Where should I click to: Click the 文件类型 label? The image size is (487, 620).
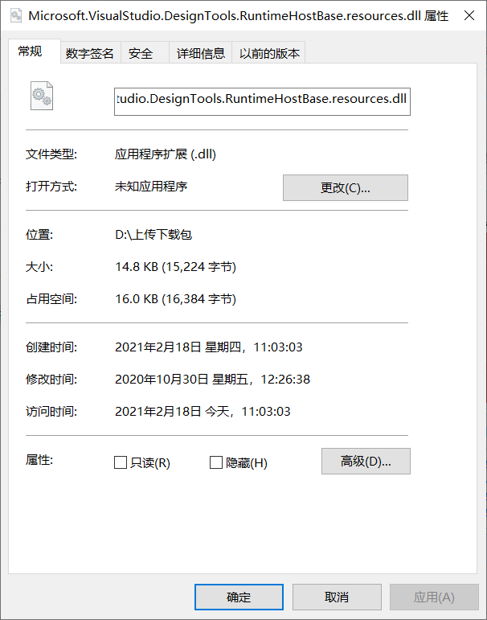point(51,154)
